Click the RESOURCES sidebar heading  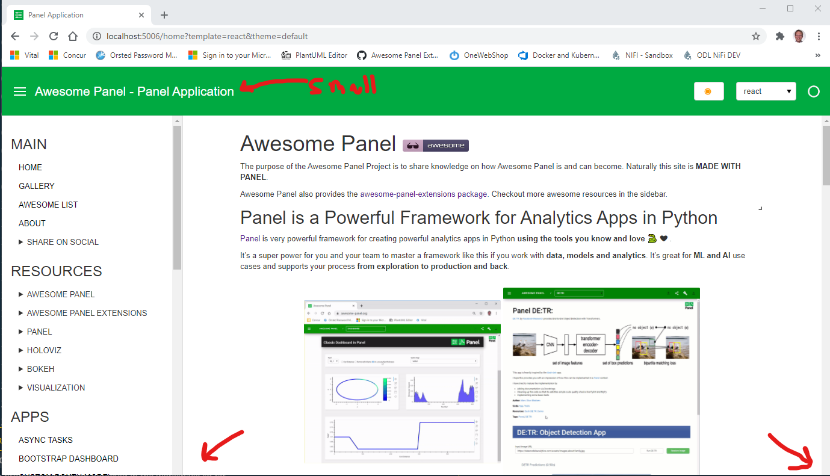click(57, 271)
